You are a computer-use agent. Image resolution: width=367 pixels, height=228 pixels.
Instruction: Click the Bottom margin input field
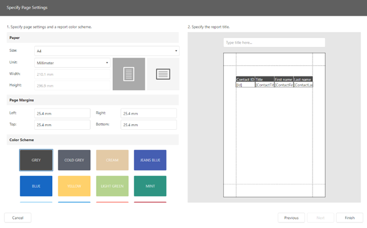149,125
